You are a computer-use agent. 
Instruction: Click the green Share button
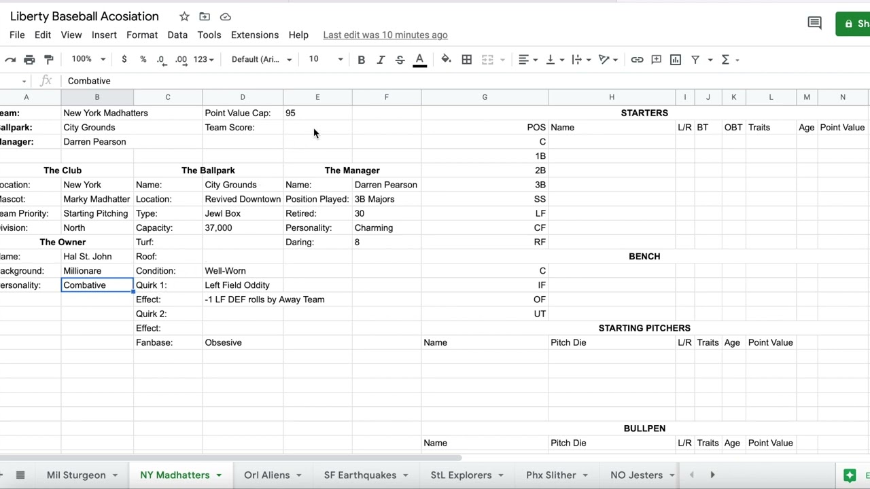pos(853,24)
